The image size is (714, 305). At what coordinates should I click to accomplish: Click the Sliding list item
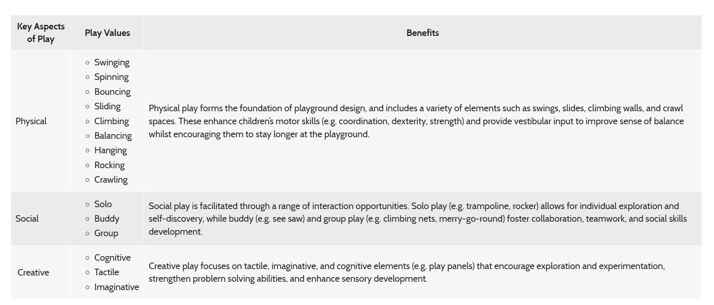[x=107, y=106]
